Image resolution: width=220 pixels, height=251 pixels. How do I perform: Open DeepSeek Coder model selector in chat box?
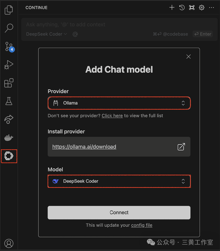click(x=46, y=34)
